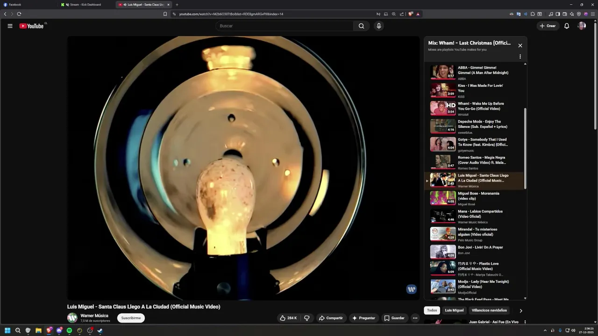Screen dimensions: 598x336
Task: Click the Compartir share button
Action: pos(331,318)
